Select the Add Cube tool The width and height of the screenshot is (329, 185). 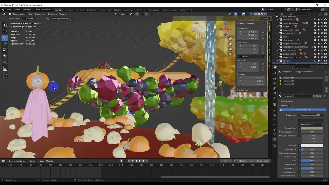pyautogui.click(x=5, y=76)
